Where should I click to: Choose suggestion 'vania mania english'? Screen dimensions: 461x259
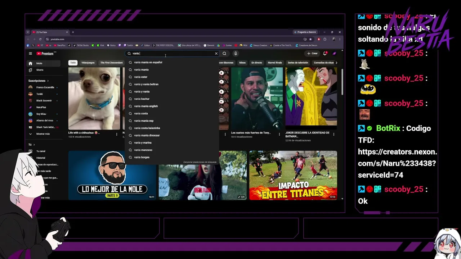pyautogui.click(x=172, y=106)
